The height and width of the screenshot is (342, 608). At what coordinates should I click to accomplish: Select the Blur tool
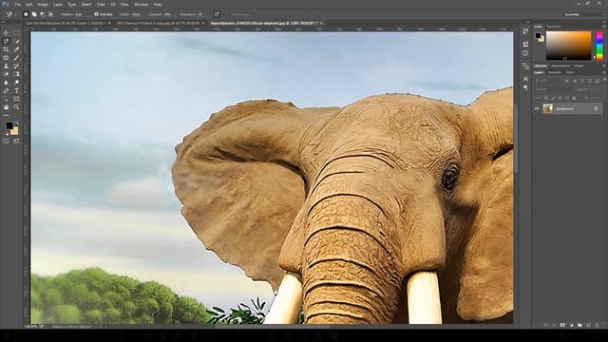pyautogui.click(x=6, y=83)
